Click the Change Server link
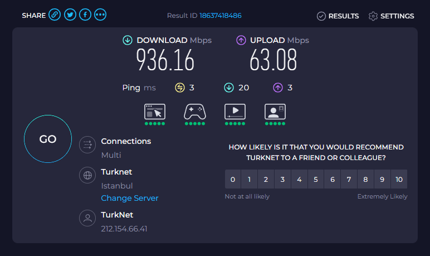 (130, 198)
